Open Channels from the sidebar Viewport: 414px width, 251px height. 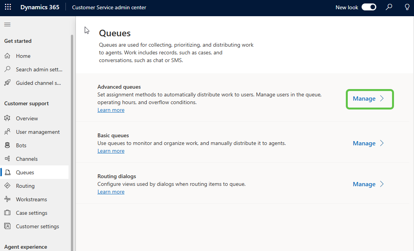(27, 159)
